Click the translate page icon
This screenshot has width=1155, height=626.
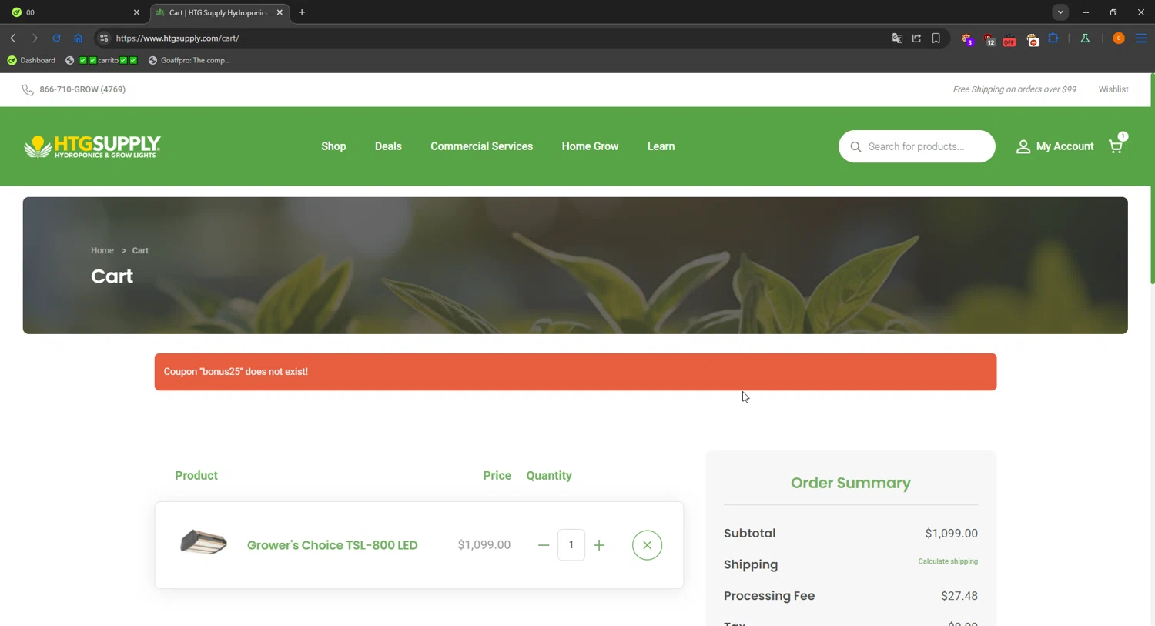click(x=897, y=38)
